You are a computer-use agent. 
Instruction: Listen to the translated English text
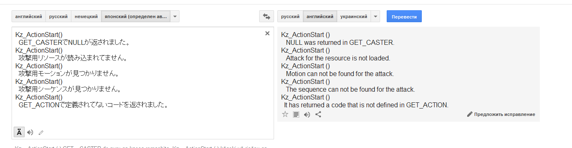click(307, 114)
